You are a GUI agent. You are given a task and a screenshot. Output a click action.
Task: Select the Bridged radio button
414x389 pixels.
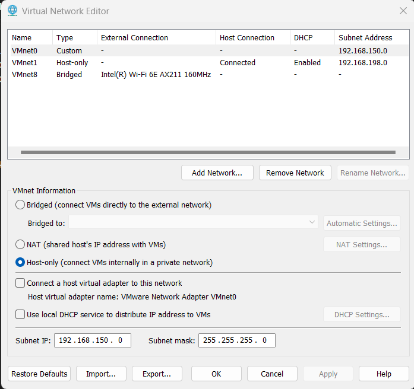pos(21,205)
